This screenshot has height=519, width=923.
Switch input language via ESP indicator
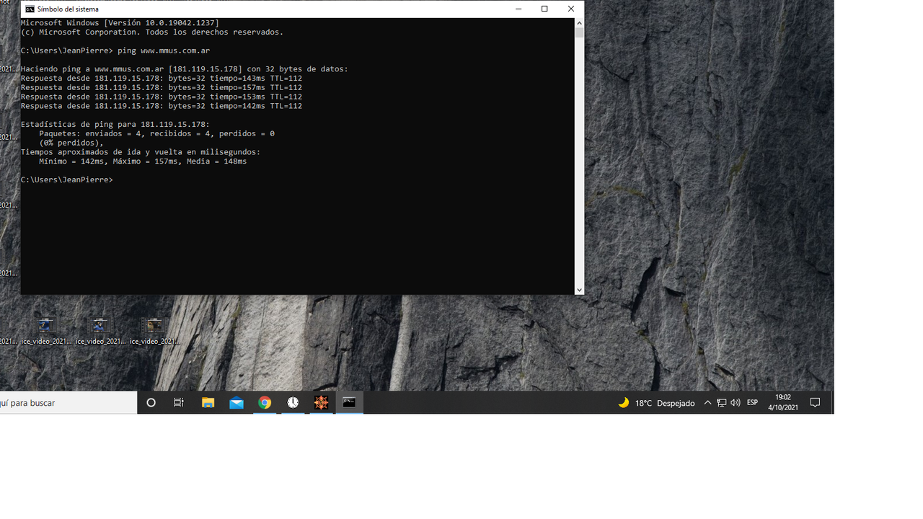click(x=752, y=403)
